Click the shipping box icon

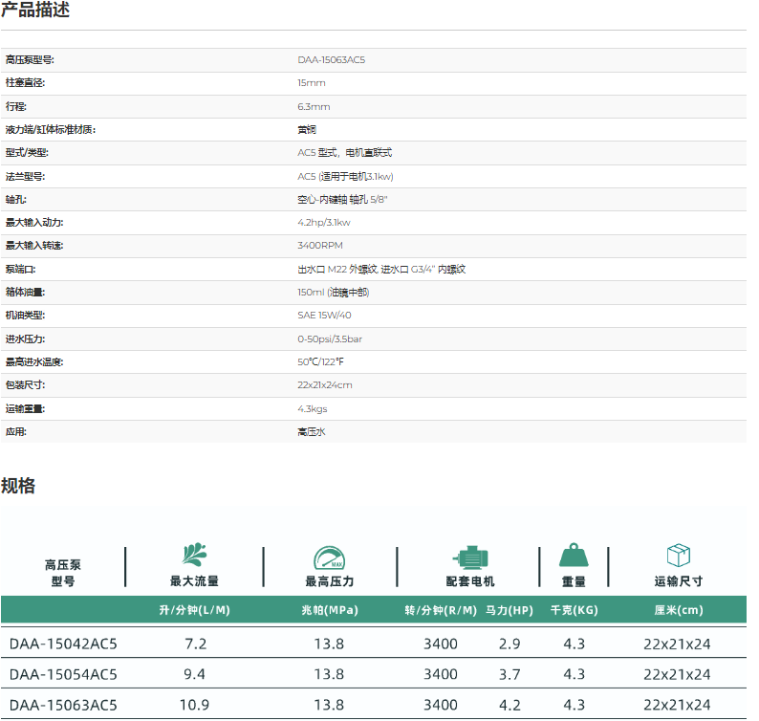[x=678, y=557]
